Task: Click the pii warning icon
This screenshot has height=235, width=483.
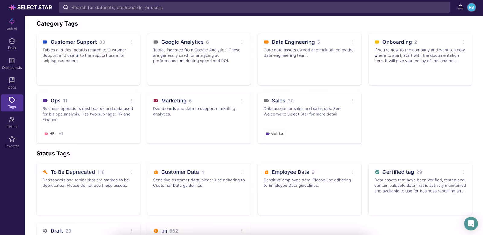Action: pyautogui.click(x=156, y=231)
